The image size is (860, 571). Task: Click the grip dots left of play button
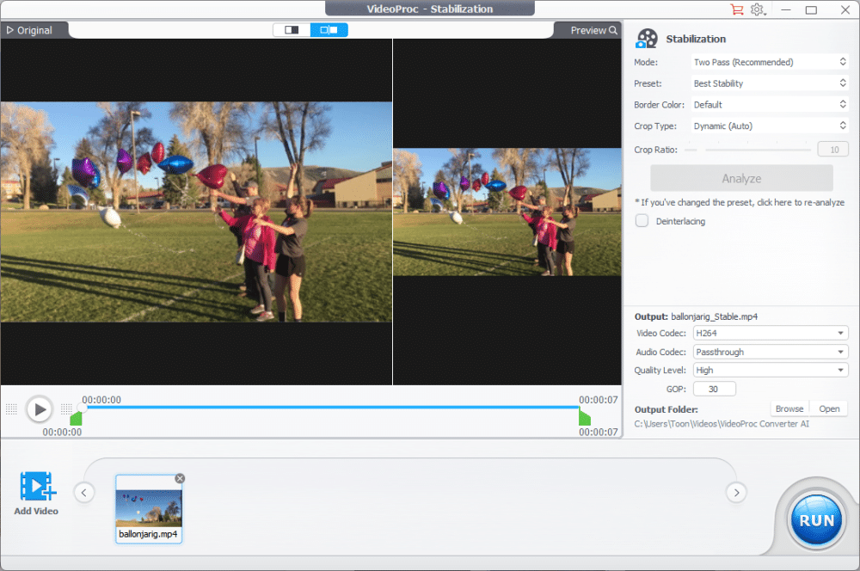click(11, 408)
